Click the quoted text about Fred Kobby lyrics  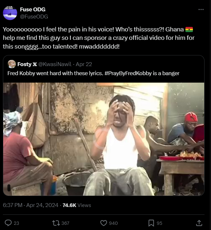coord(93,73)
